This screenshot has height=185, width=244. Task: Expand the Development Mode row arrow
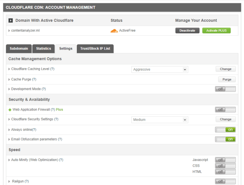(9, 89)
